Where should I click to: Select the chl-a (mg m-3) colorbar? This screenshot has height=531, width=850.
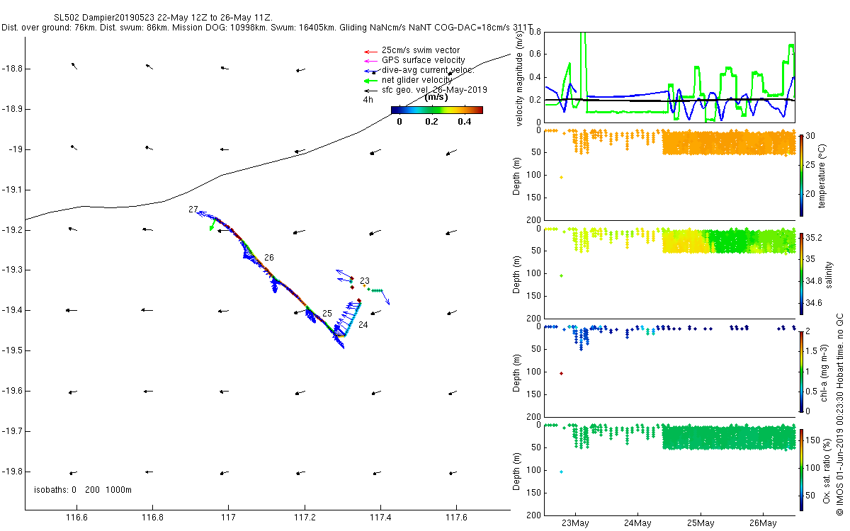tap(801, 371)
